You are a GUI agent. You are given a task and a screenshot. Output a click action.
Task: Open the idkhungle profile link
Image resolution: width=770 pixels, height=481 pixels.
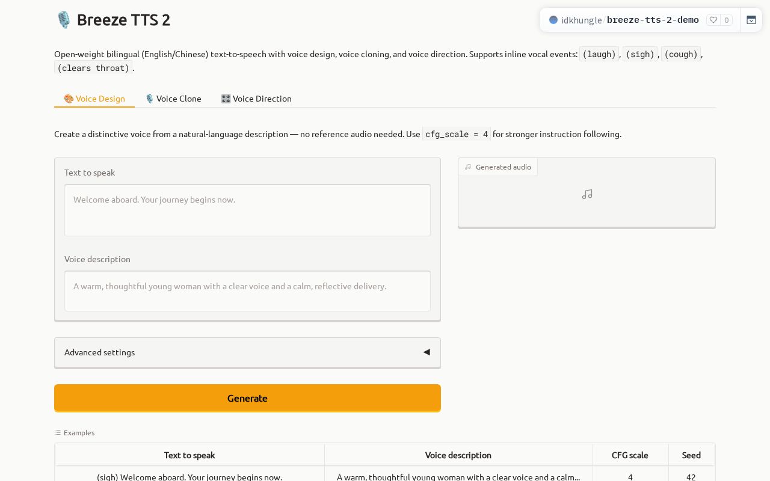click(x=581, y=20)
